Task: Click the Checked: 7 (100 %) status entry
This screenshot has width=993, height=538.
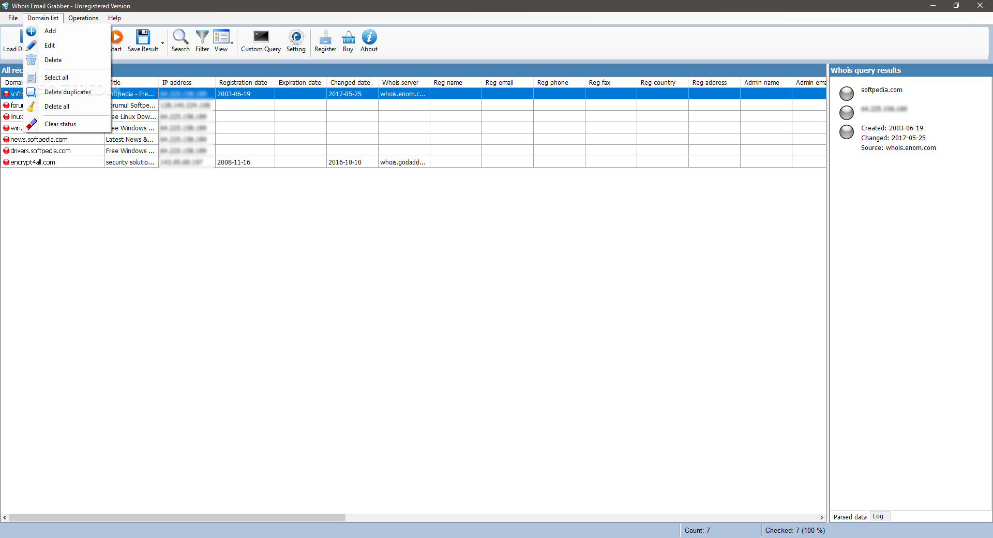Action: point(795,530)
